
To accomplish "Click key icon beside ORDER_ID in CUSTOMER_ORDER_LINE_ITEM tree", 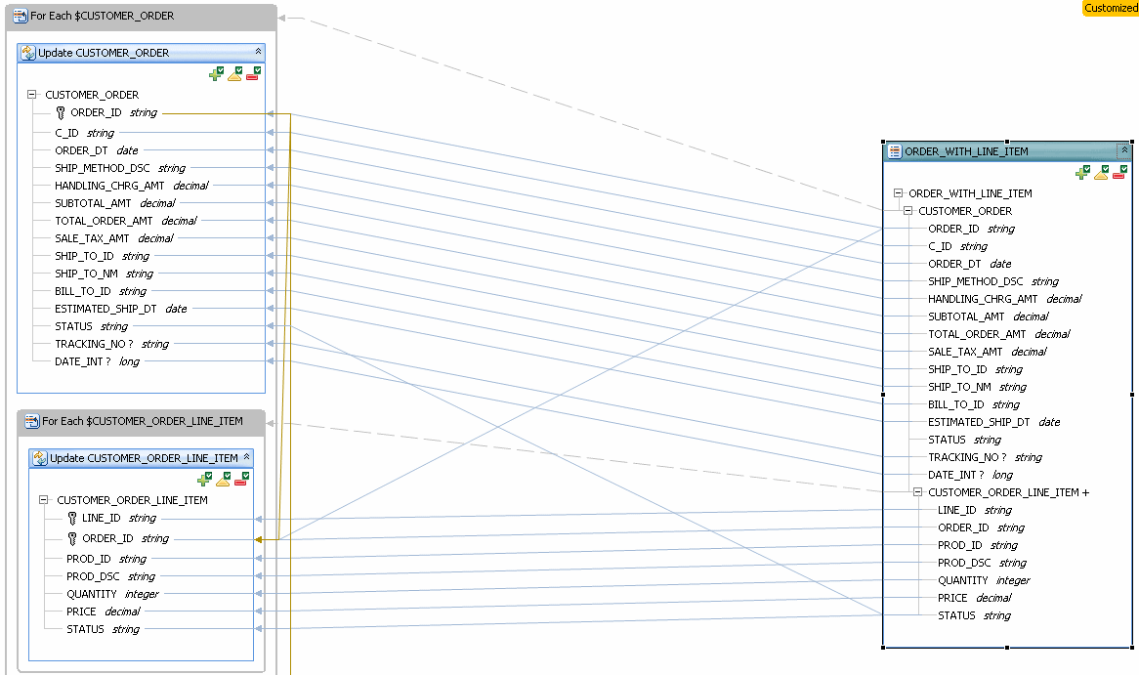I will pos(72,538).
